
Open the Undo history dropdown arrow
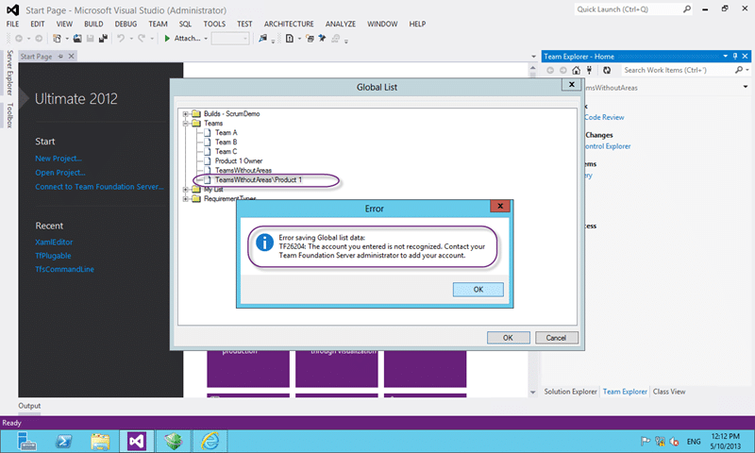coord(130,39)
